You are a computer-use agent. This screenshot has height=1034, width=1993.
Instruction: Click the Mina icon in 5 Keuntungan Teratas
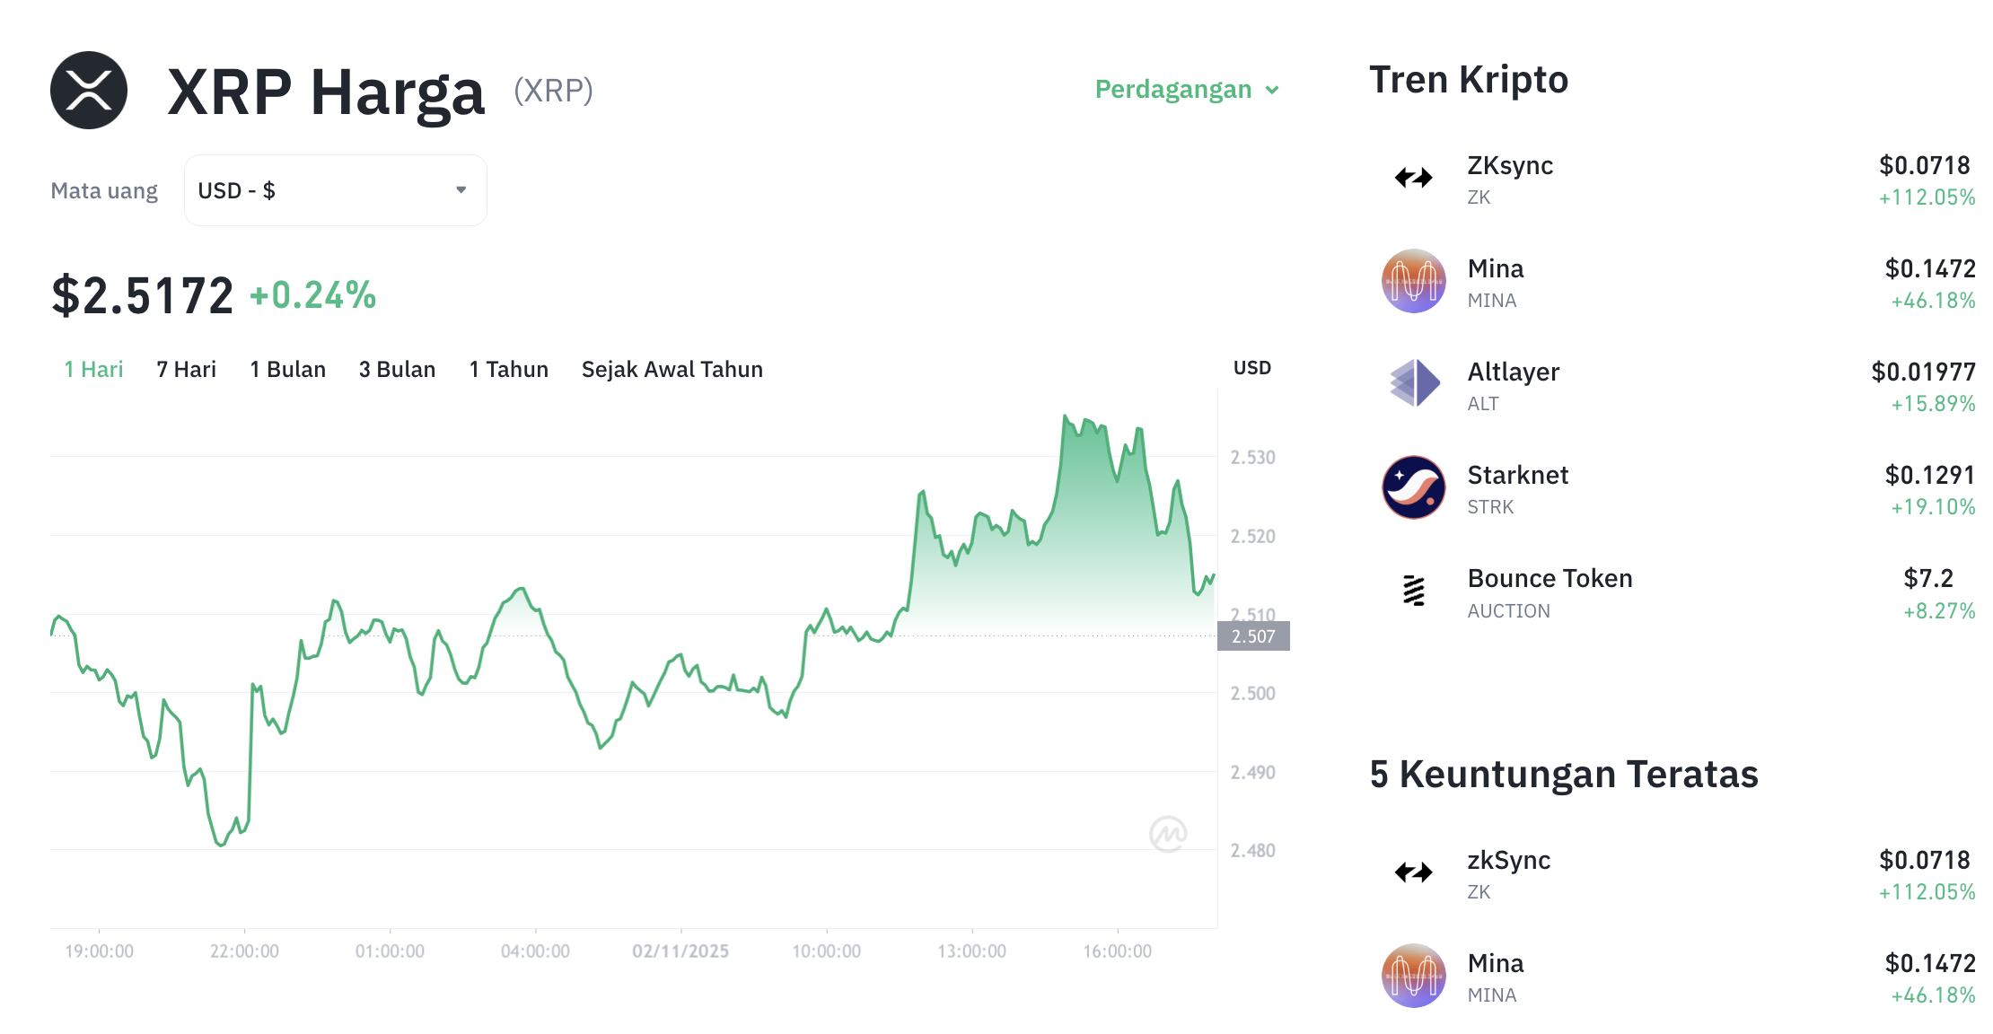[1412, 975]
